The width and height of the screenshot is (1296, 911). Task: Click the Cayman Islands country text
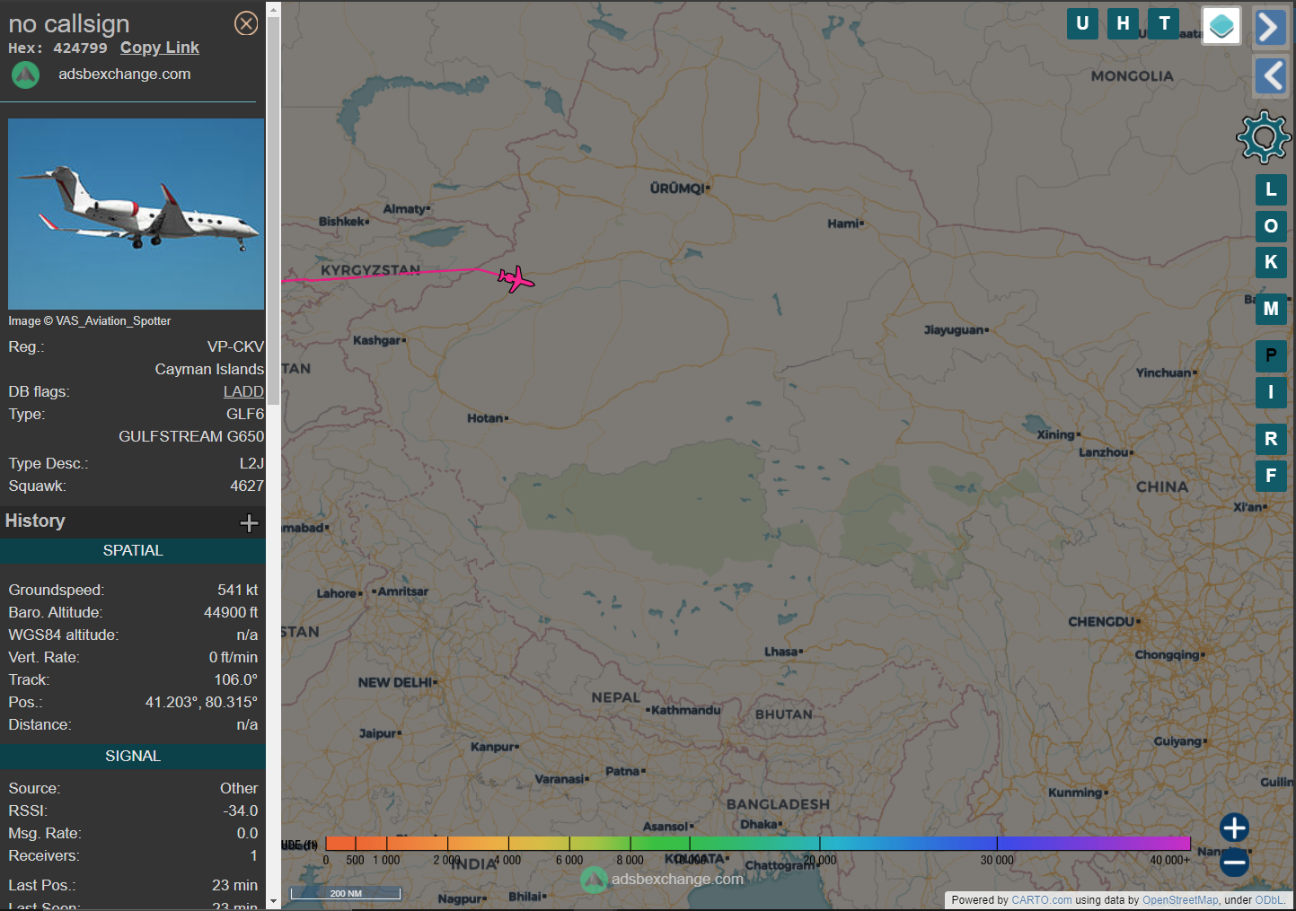click(x=209, y=369)
